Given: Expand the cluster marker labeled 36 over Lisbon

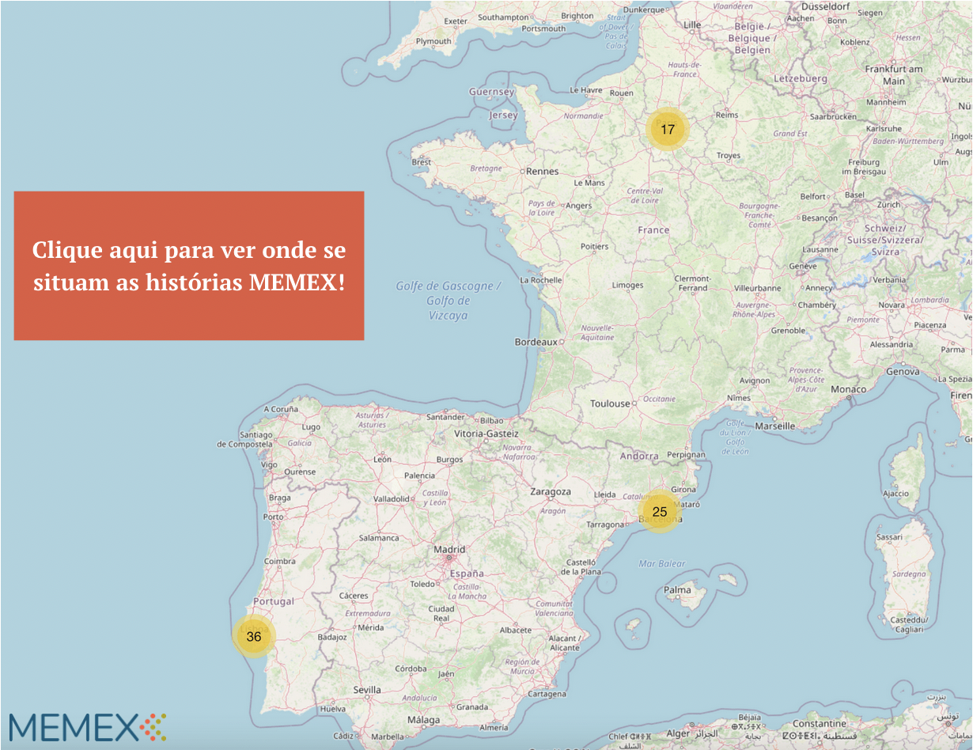Looking at the screenshot, I should coord(254,636).
